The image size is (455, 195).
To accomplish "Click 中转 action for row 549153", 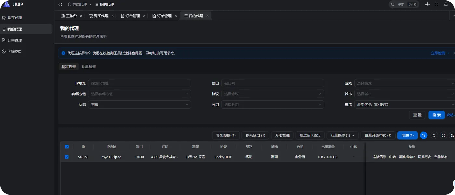I will 392,157.
